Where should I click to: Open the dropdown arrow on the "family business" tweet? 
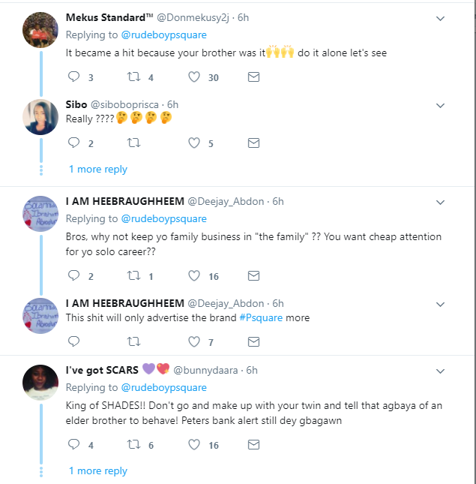(x=441, y=200)
